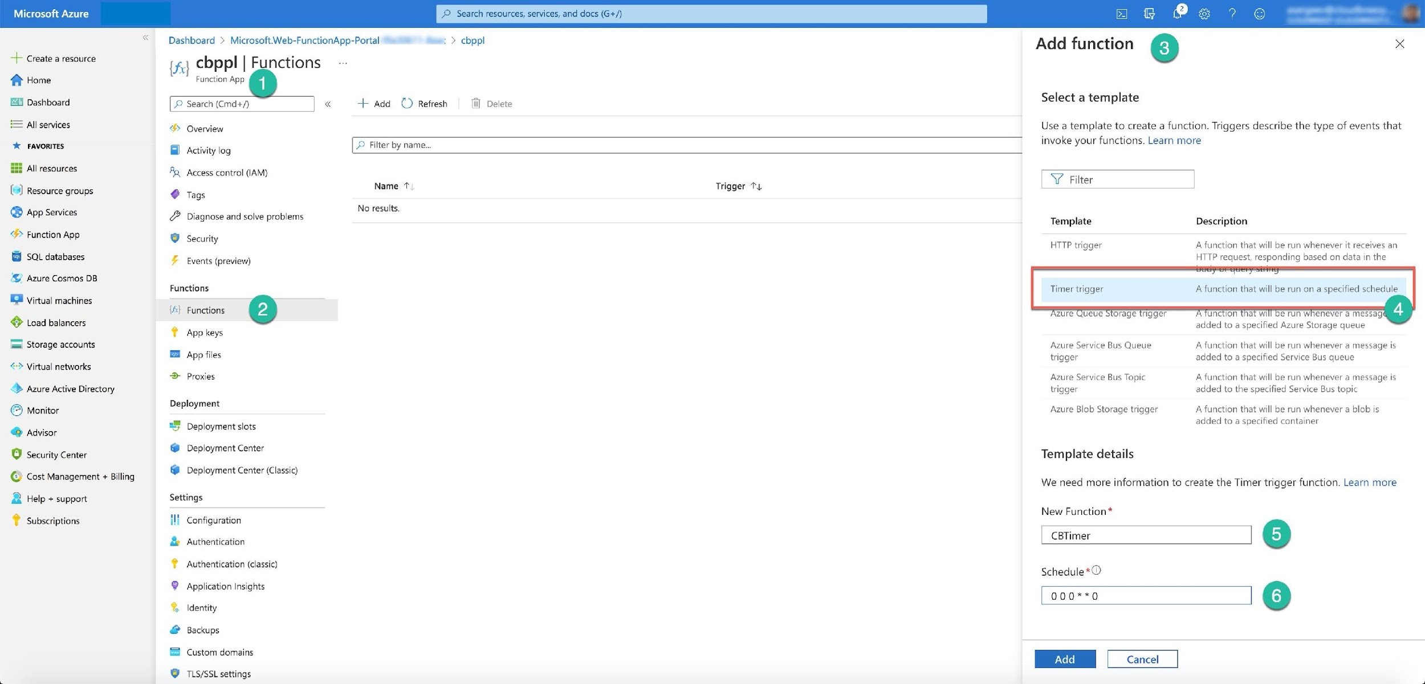Click the blue Add button in panel
The image size is (1425, 684).
coord(1065,659)
